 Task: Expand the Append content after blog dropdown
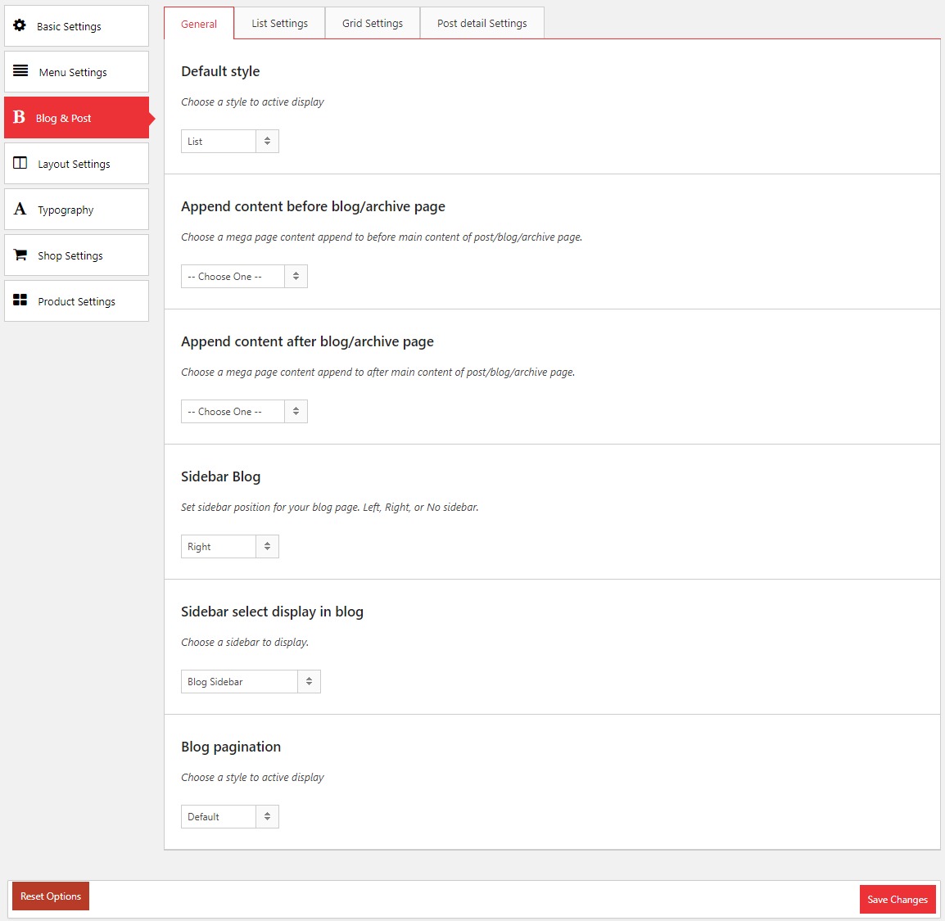(244, 412)
